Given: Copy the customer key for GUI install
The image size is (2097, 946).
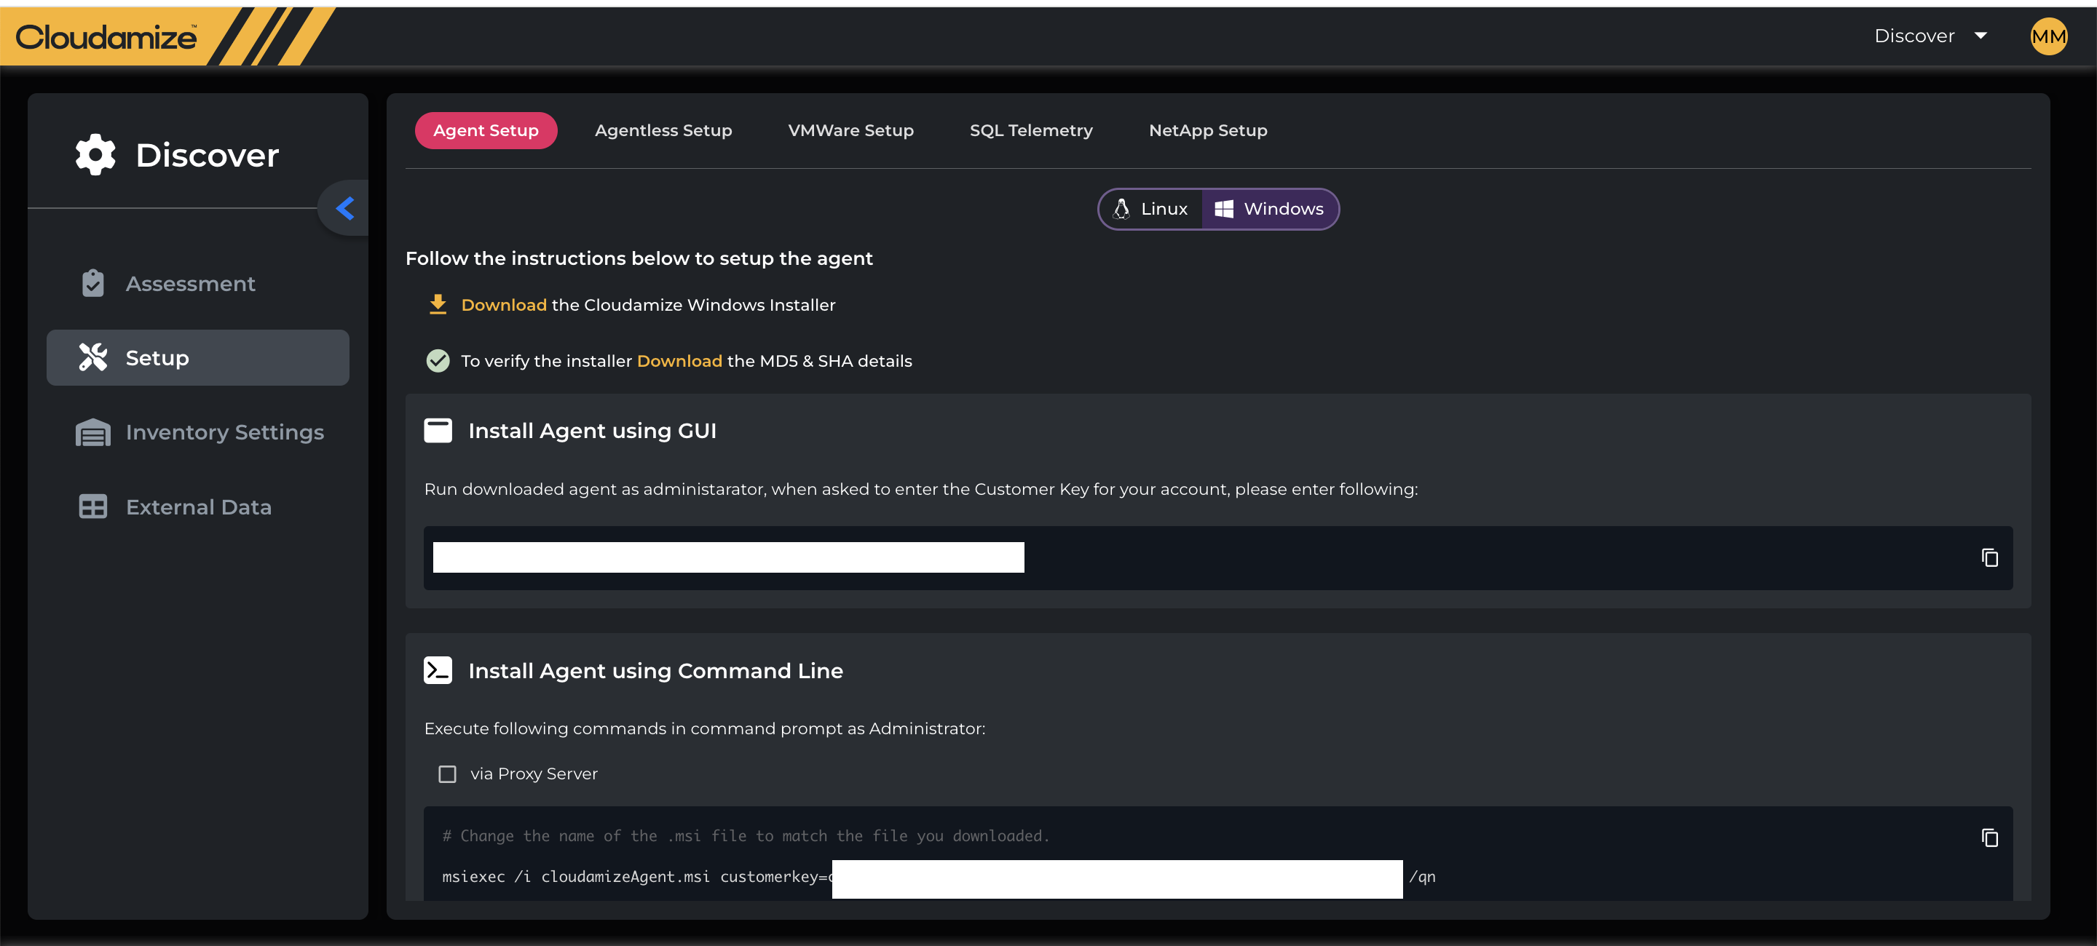Looking at the screenshot, I should click(1989, 557).
